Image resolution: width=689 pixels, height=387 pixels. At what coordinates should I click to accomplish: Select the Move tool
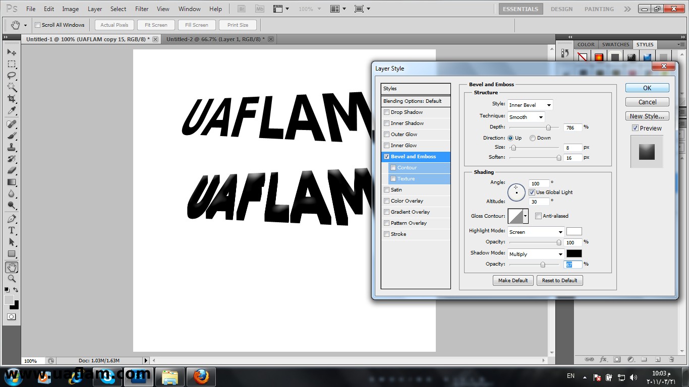coord(12,52)
